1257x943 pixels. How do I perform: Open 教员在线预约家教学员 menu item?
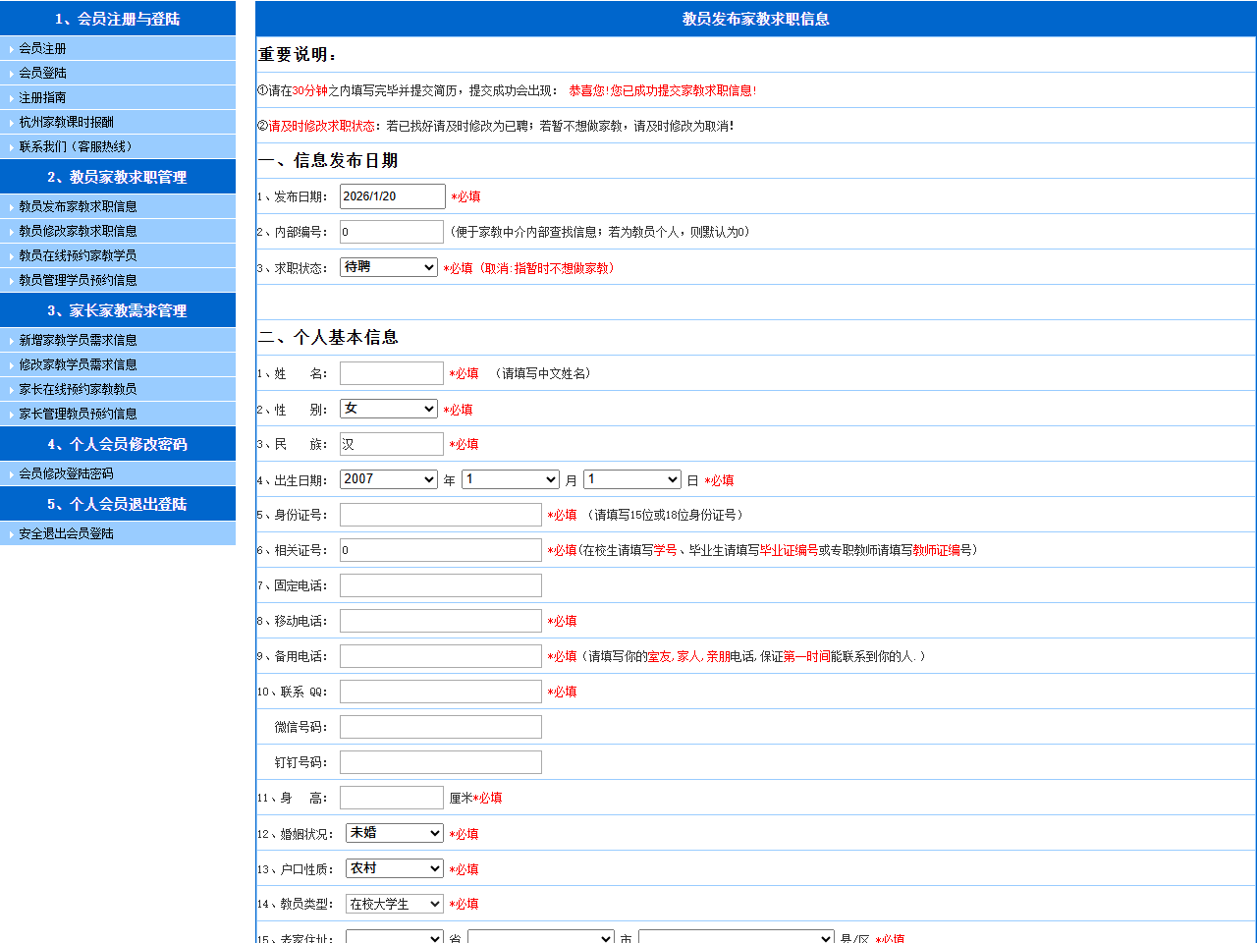pyautogui.click(x=78, y=255)
